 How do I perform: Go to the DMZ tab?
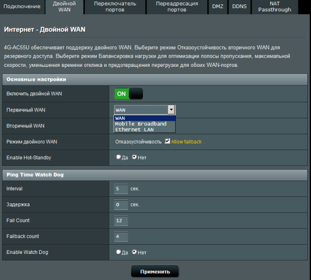[218, 7]
